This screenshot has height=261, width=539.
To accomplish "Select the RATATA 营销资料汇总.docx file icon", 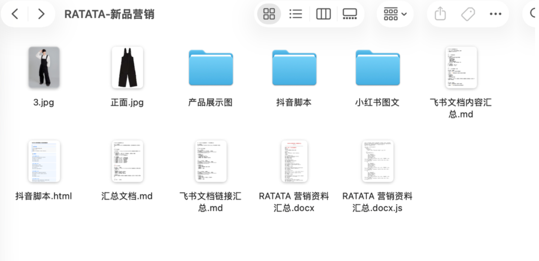I will (x=294, y=161).
